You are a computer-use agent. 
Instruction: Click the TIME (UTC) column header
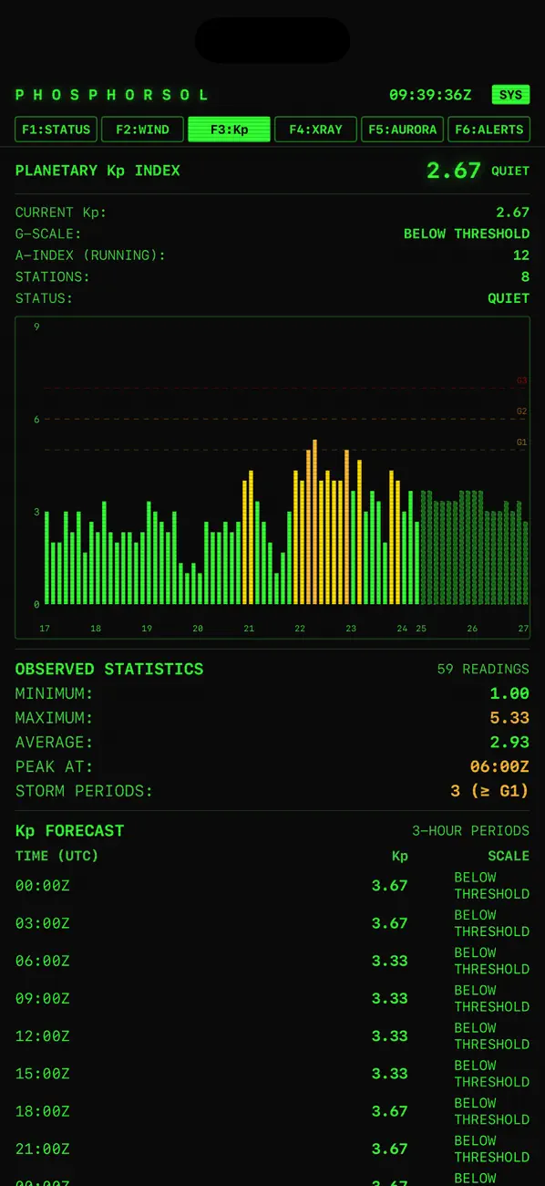(x=57, y=856)
